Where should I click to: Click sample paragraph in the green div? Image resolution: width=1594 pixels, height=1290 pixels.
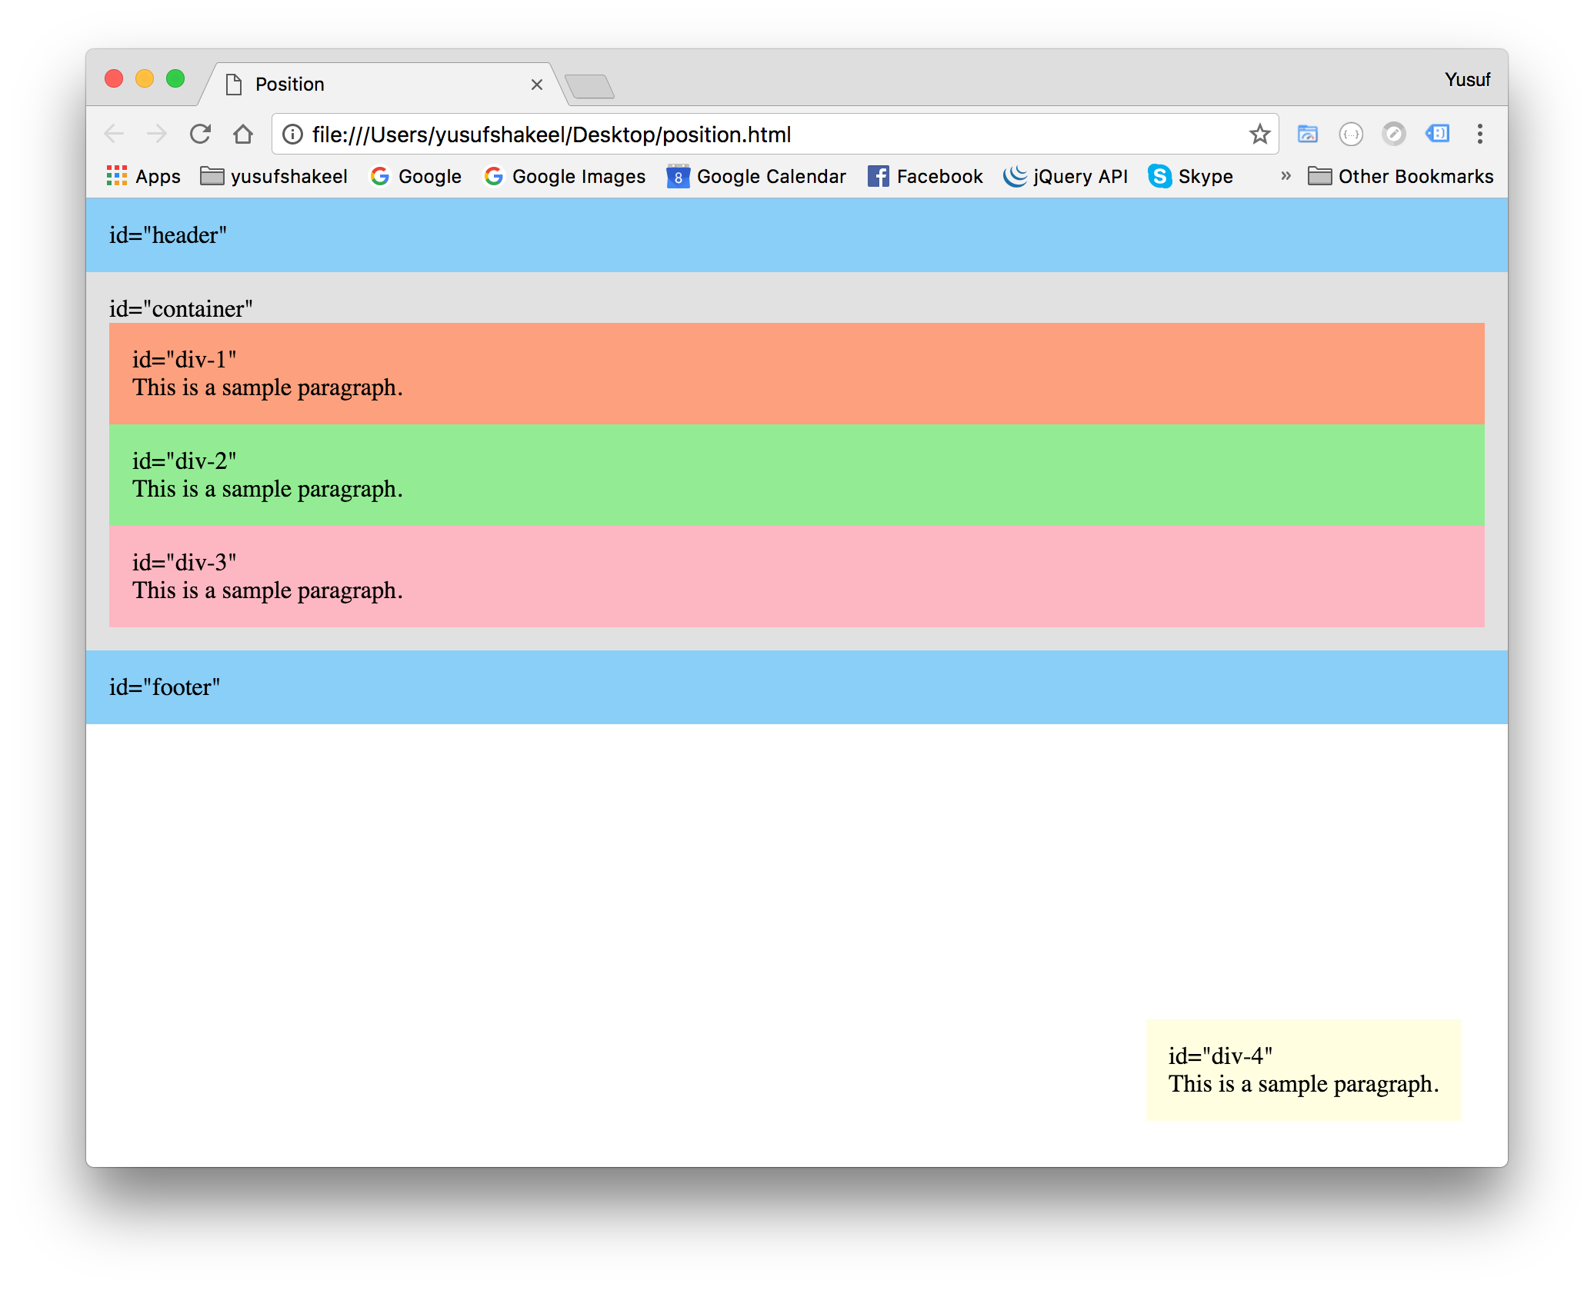pos(268,489)
